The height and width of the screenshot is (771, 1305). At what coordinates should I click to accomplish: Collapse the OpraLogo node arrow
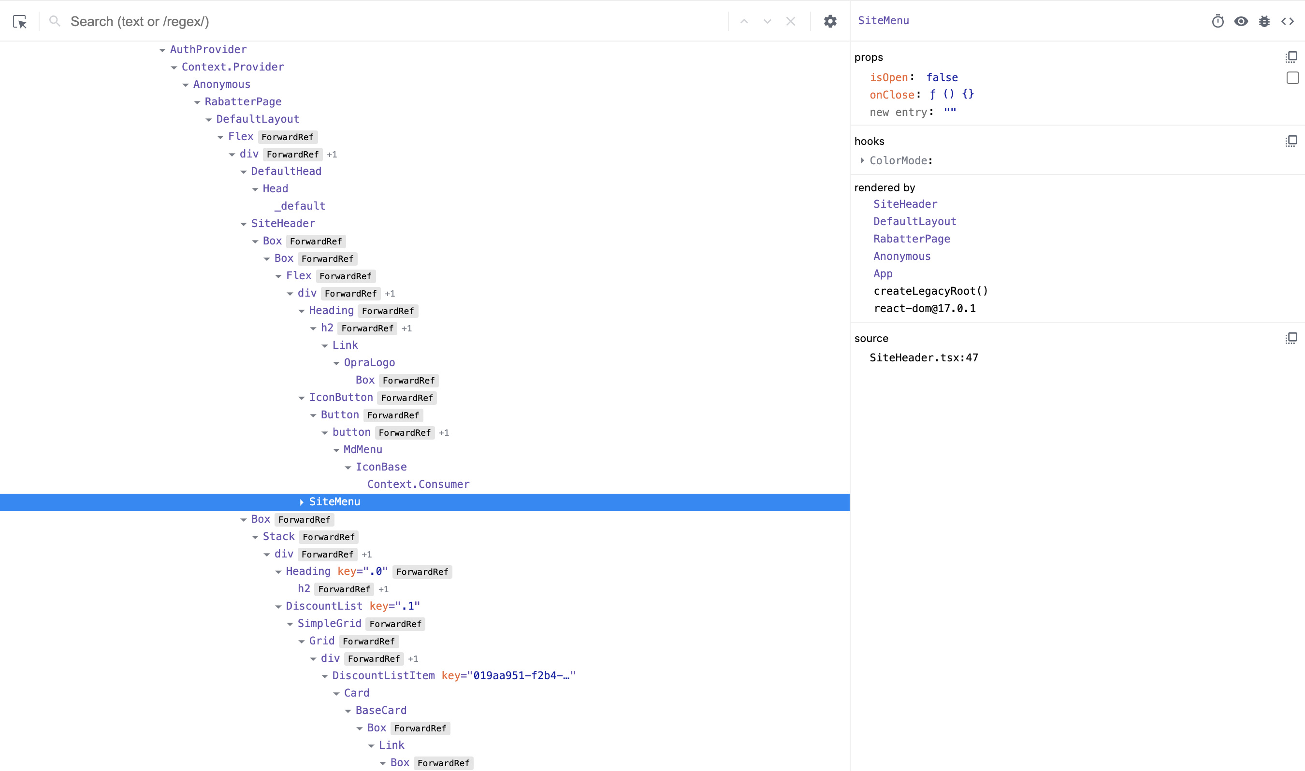[x=336, y=363]
